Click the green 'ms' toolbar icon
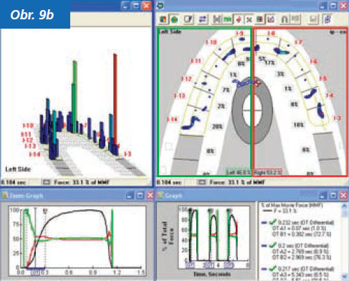 click(227, 19)
